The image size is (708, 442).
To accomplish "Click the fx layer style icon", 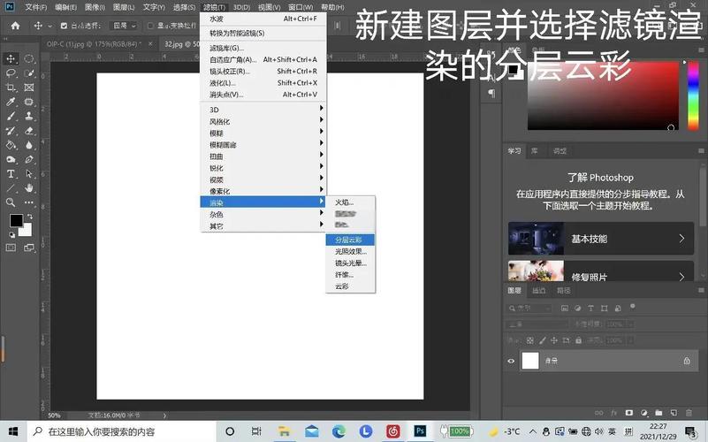I will (614, 413).
